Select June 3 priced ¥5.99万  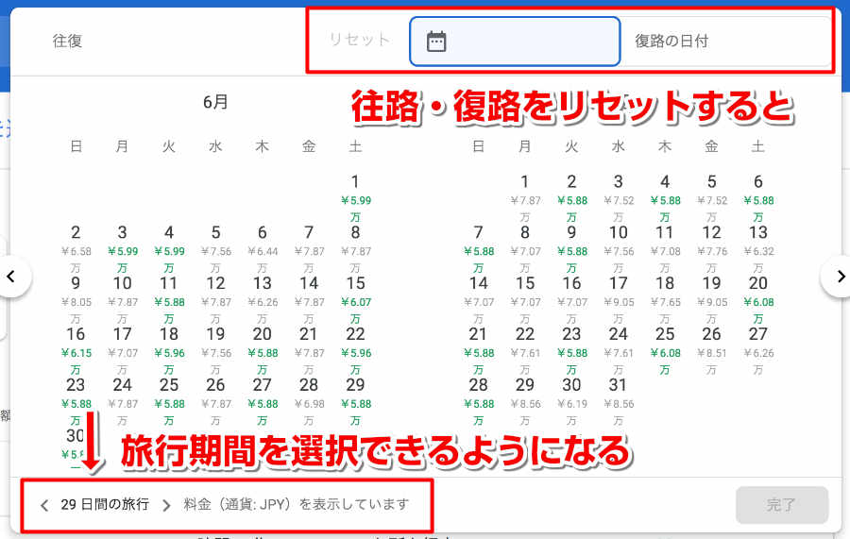click(x=123, y=248)
